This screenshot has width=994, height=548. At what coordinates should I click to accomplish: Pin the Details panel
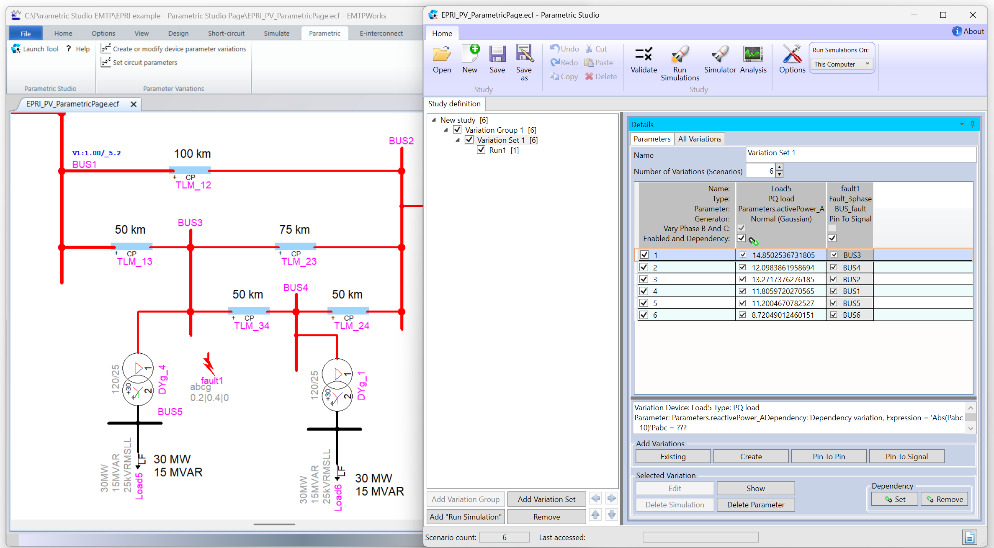point(973,124)
